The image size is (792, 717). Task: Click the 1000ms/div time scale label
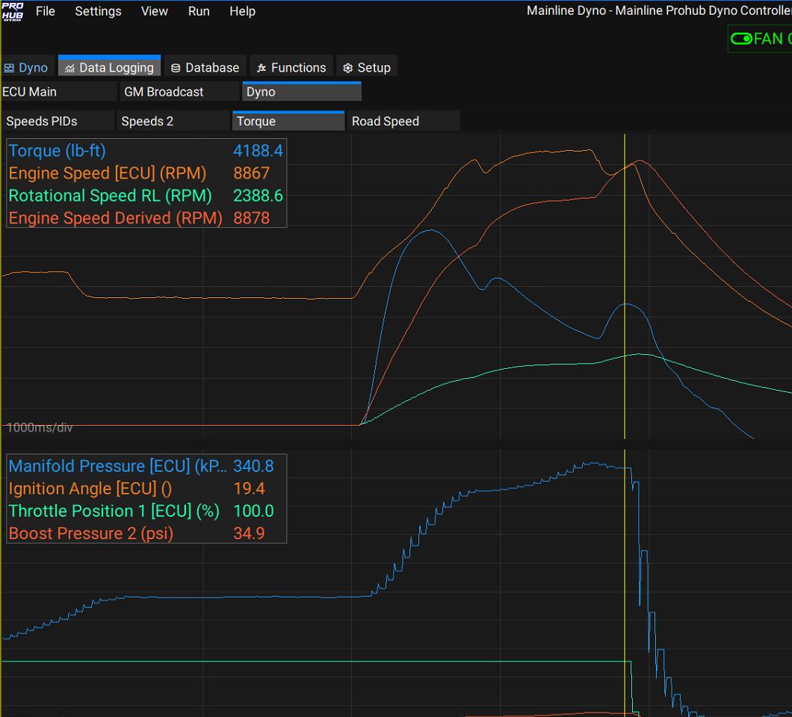tap(40, 428)
